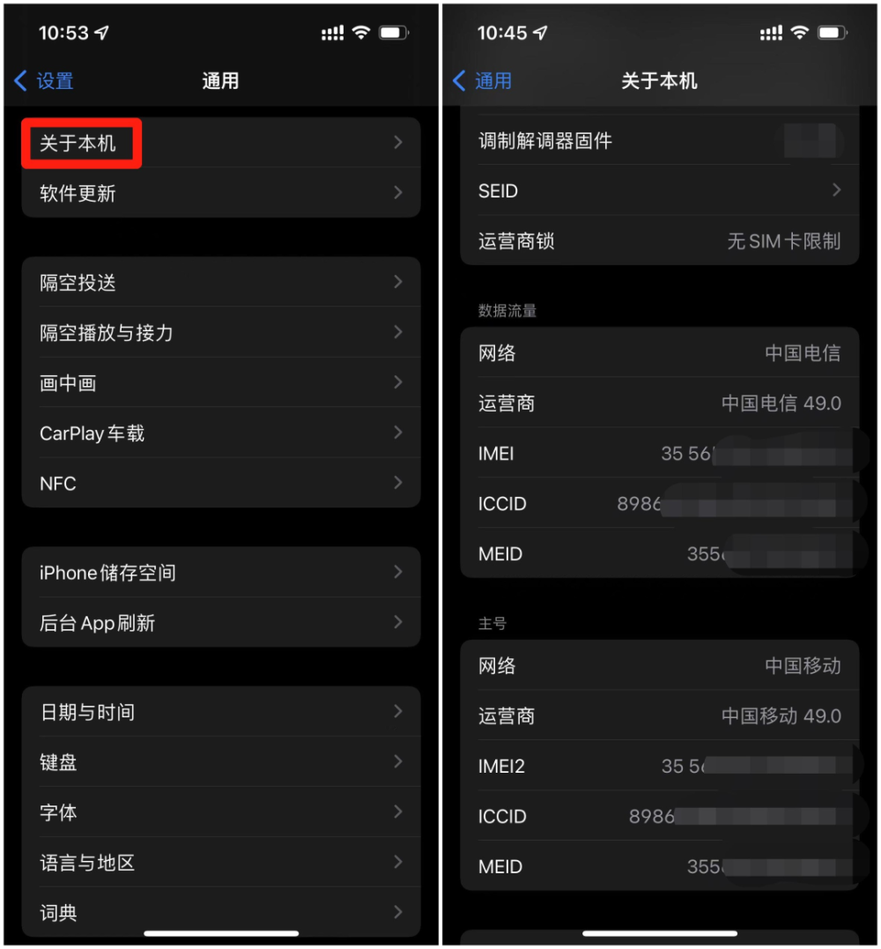Open 关于本机 row
The image size is (881, 949).
point(221,143)
